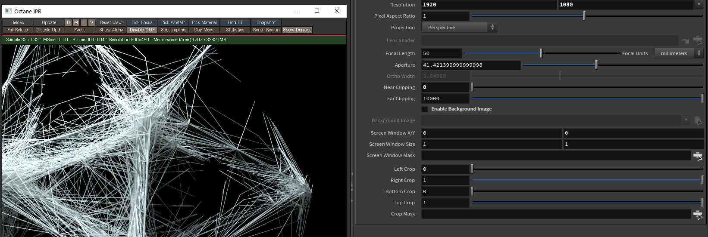Close the Octane IPR window
This screenshot has width=708, height=237.
337,11
